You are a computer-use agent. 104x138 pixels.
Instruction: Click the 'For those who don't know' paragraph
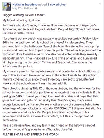(51, 29)
